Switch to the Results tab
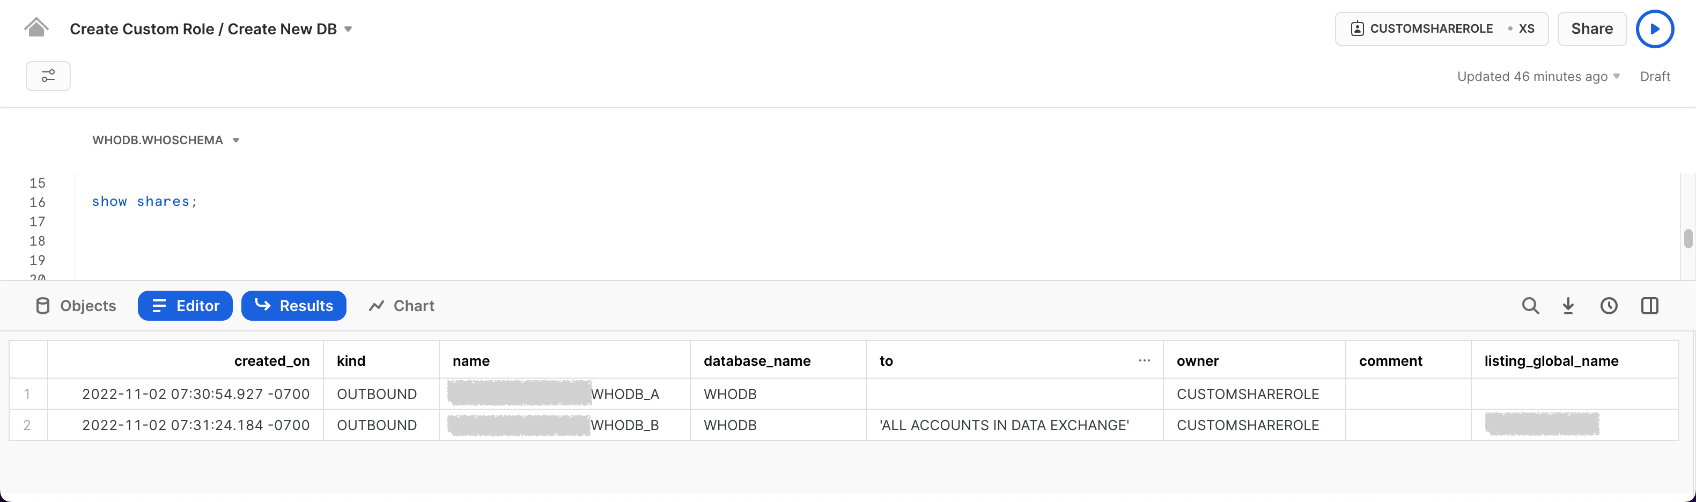The image size is (1696, 502). tap(293, 305)
